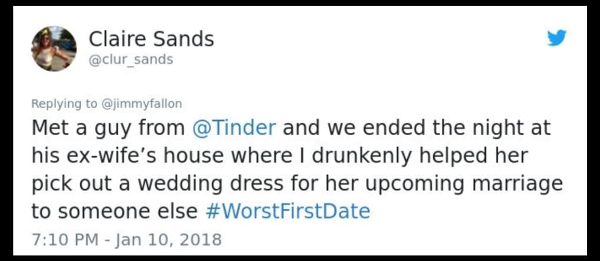This screenshot has width=600, height=261.
Task: Click the Claire Sands display name
Action: click(151, 39)
